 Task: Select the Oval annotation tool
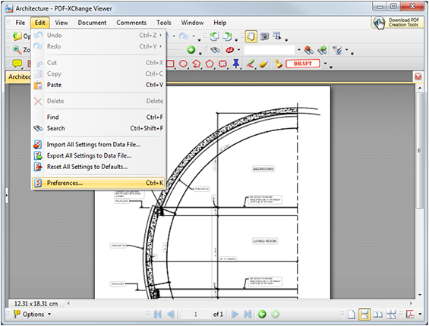(x=183, y=64)
